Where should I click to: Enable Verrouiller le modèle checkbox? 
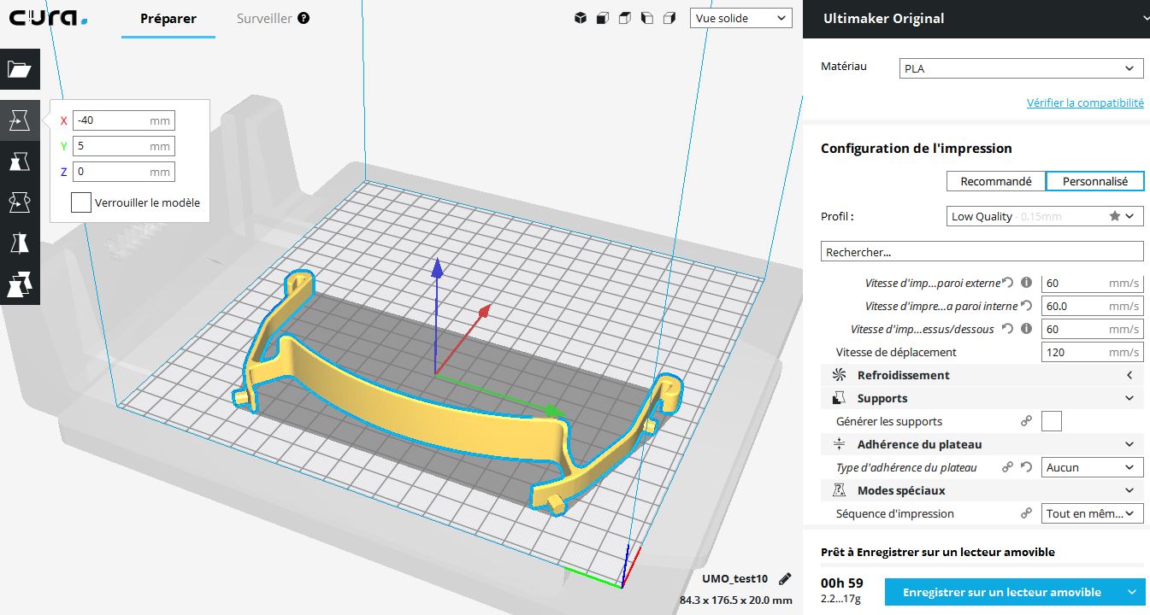(81, 202)
